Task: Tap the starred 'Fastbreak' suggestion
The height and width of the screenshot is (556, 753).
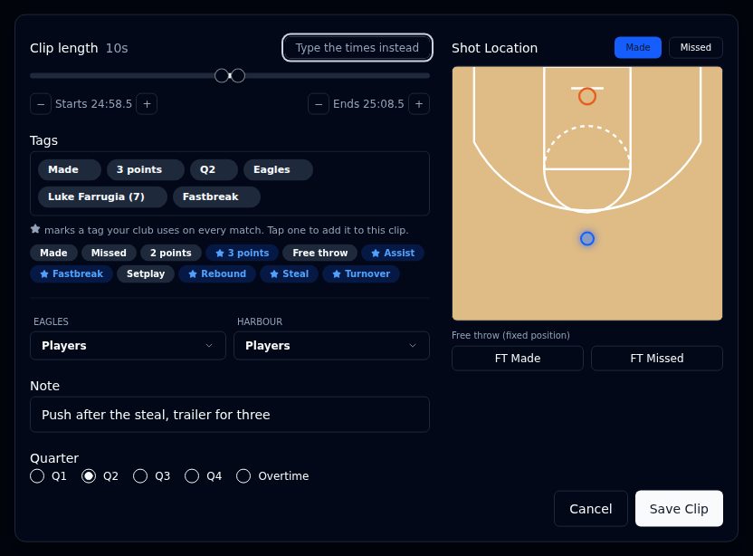Action: pos(71,273)
